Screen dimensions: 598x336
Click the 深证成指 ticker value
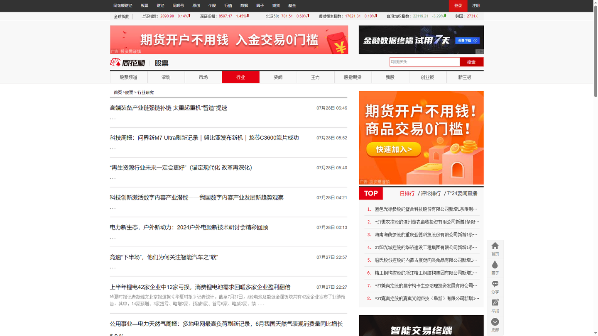(x=225, y=16)
